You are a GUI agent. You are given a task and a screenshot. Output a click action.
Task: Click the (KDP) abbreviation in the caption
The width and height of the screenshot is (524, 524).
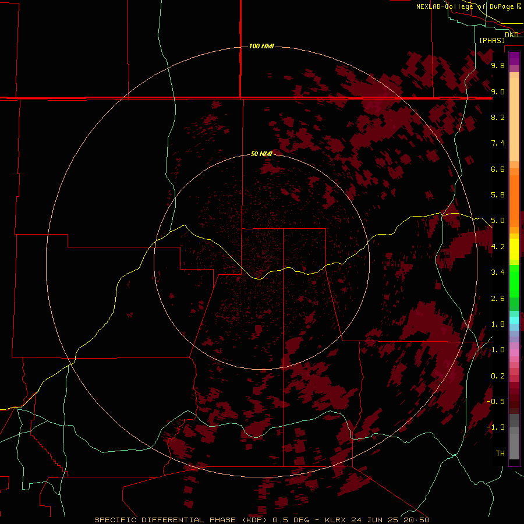click(254, 520)
